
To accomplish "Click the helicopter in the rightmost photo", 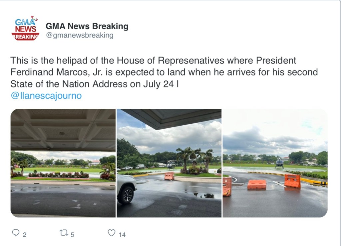I will click(279, 163).
